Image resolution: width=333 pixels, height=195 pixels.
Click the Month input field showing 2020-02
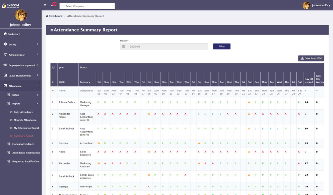tap(167, 47)
